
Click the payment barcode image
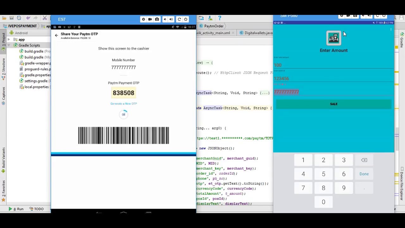click(123, 136)
